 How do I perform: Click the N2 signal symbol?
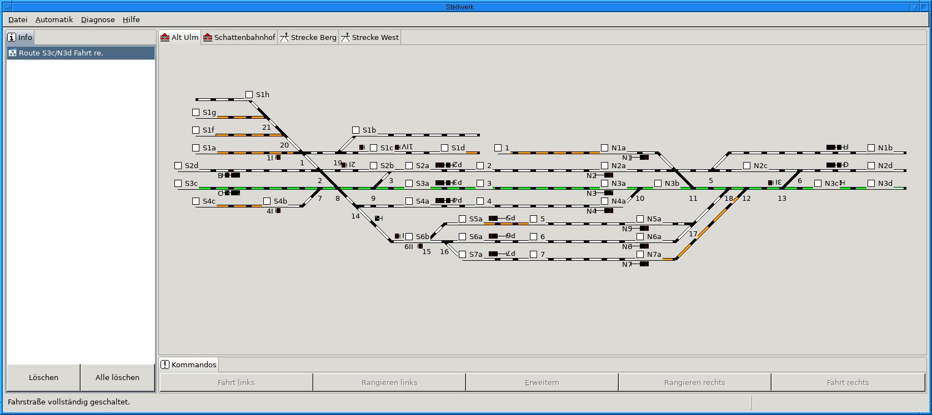[608, 175]
